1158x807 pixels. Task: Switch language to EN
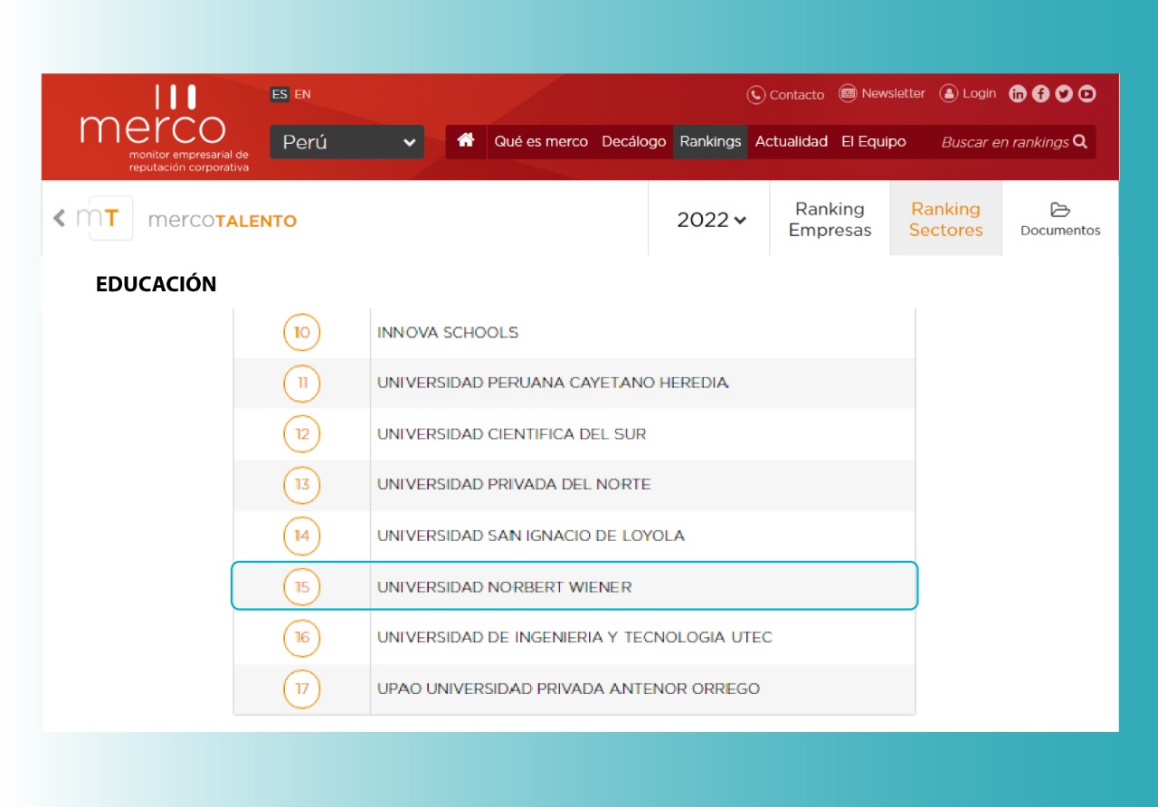302,94
